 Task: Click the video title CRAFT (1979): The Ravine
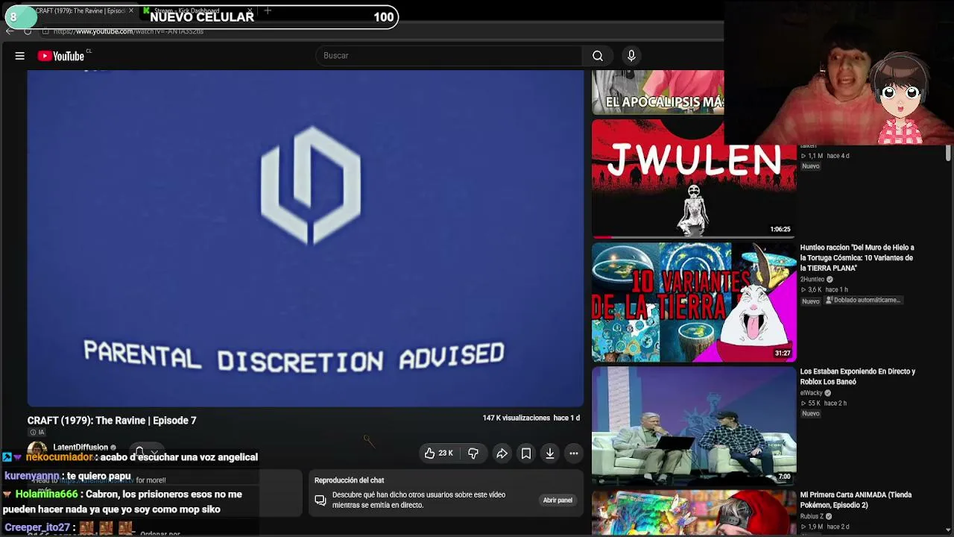coord(112,421)
